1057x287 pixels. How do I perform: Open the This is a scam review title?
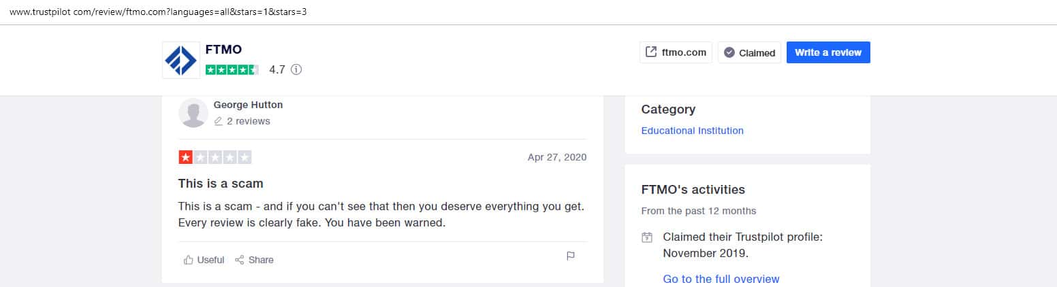coord(221,184)
